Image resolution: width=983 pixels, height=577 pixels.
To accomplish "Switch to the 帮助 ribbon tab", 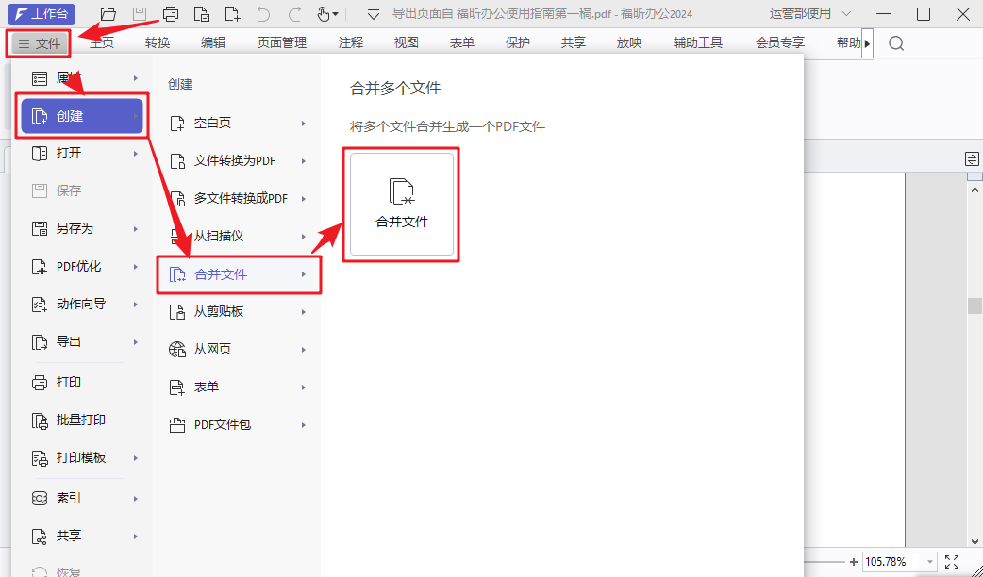I will point(848,42).
